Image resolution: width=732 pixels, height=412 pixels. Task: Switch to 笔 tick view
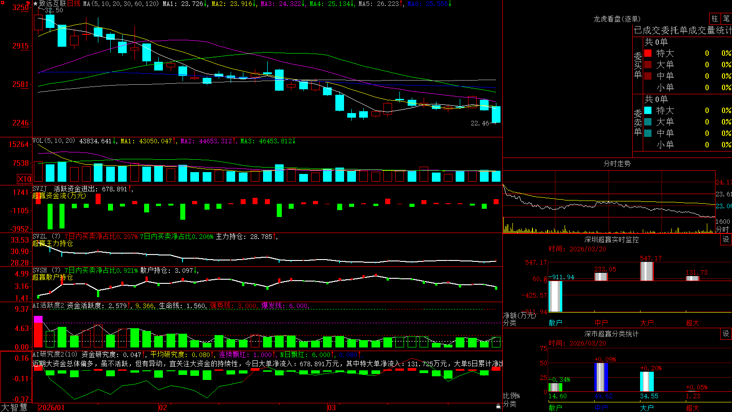point(726,18)
